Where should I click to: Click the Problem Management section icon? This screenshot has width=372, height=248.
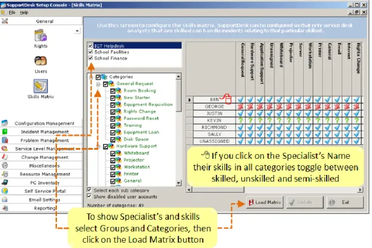coord(5,140)
